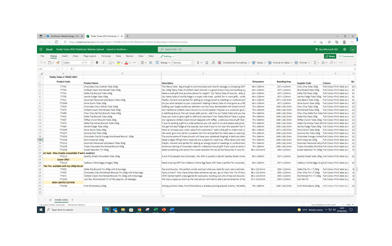The image size is (392, 246).
Task: Click the taskbar search box
Action: [x=73, y=210]
